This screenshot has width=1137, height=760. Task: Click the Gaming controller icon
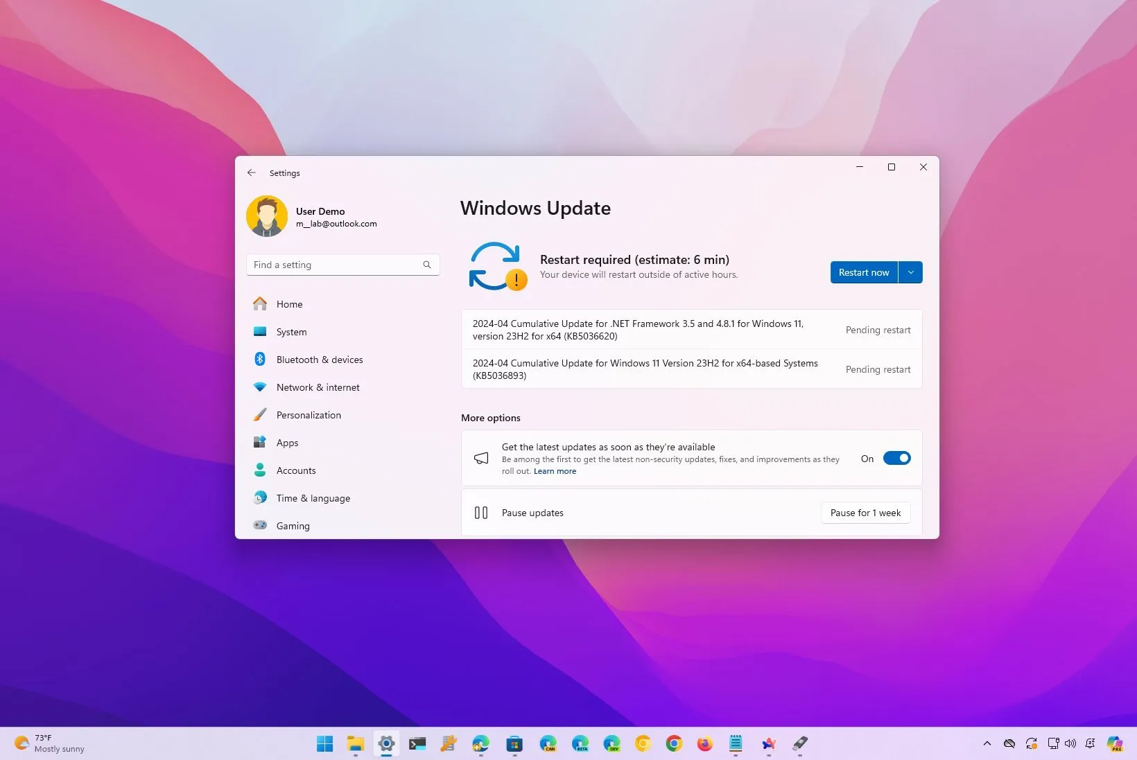point(260,525)
